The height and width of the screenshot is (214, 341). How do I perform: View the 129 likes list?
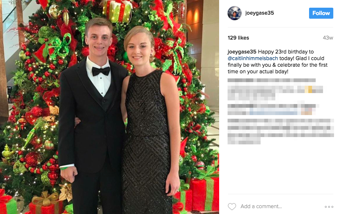click(x=238, y=38)
